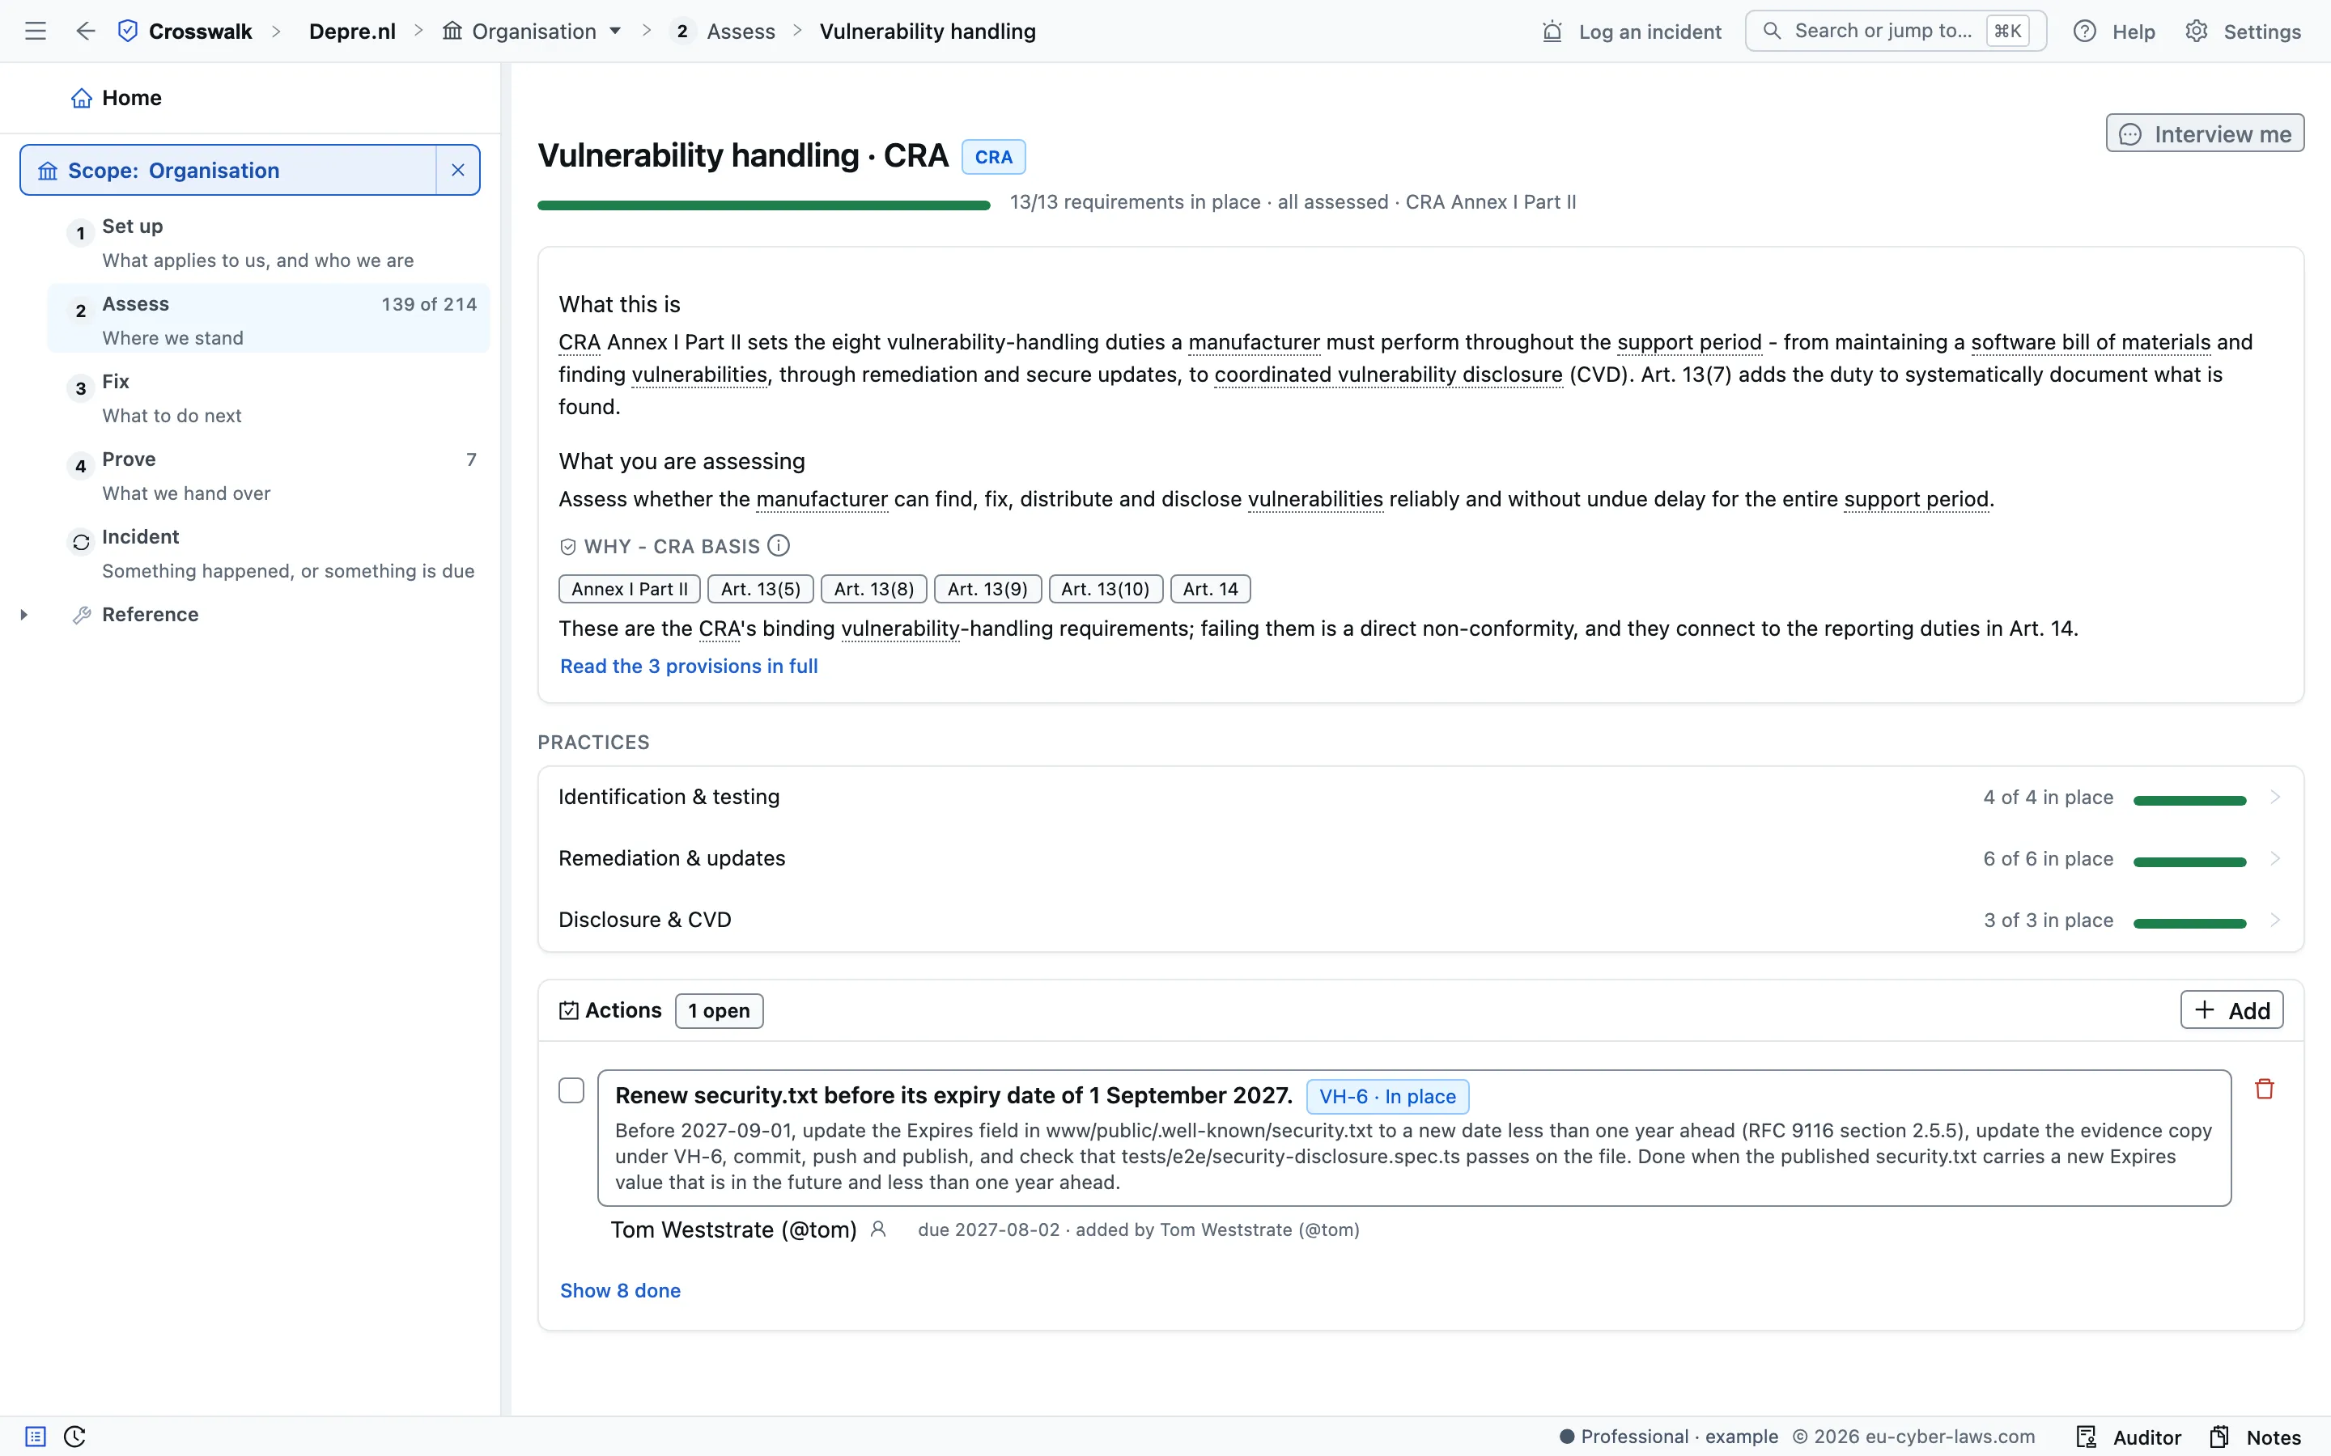2331x1456 pixels.
Task: Go back with the arrow icon
Action: pyautogui.click(x=86, y=31)
